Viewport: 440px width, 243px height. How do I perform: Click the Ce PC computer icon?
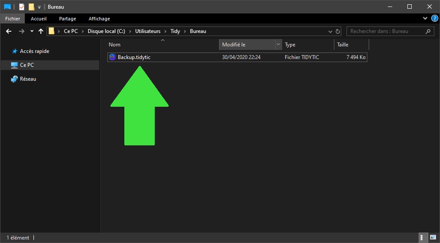pyautogui.click(x=14, y=65)
